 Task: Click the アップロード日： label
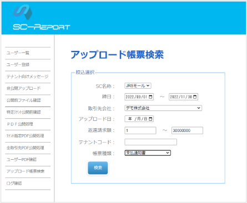[x=97, y=119]
